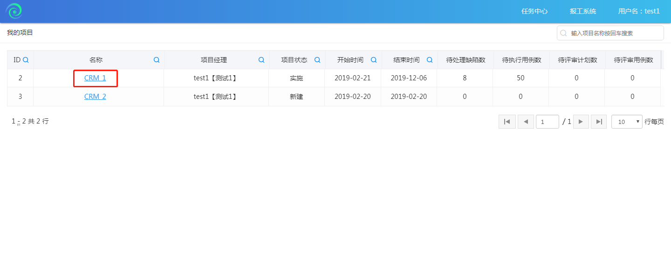Click the 项目状态 column search icon
Image resolution: width=671 pixels, height=260 pixels.
click(x=317, y=60)
